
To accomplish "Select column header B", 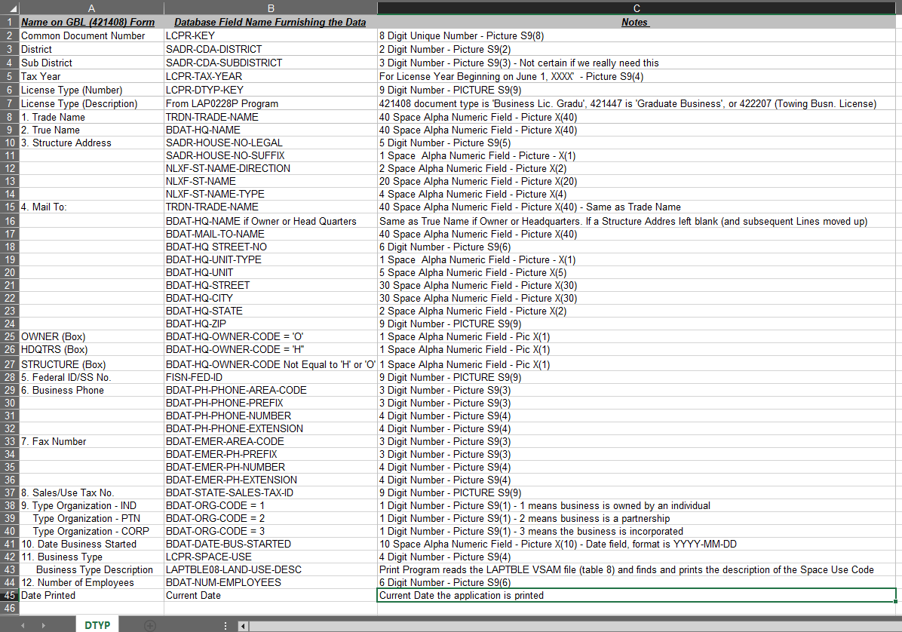I will 270,8.
